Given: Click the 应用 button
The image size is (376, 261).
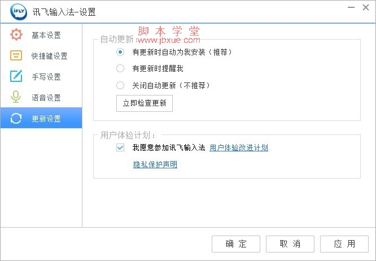Looking at the screenshot, I should [x=344, y=244].
